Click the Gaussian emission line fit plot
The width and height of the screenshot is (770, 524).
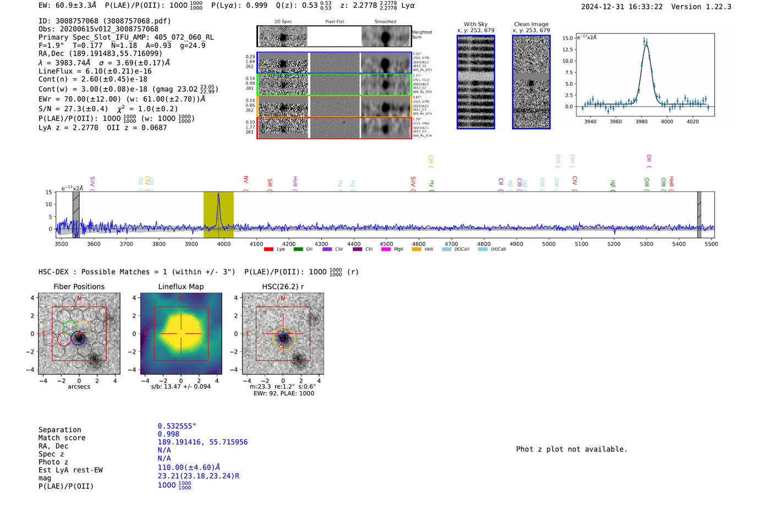(645, 75)
